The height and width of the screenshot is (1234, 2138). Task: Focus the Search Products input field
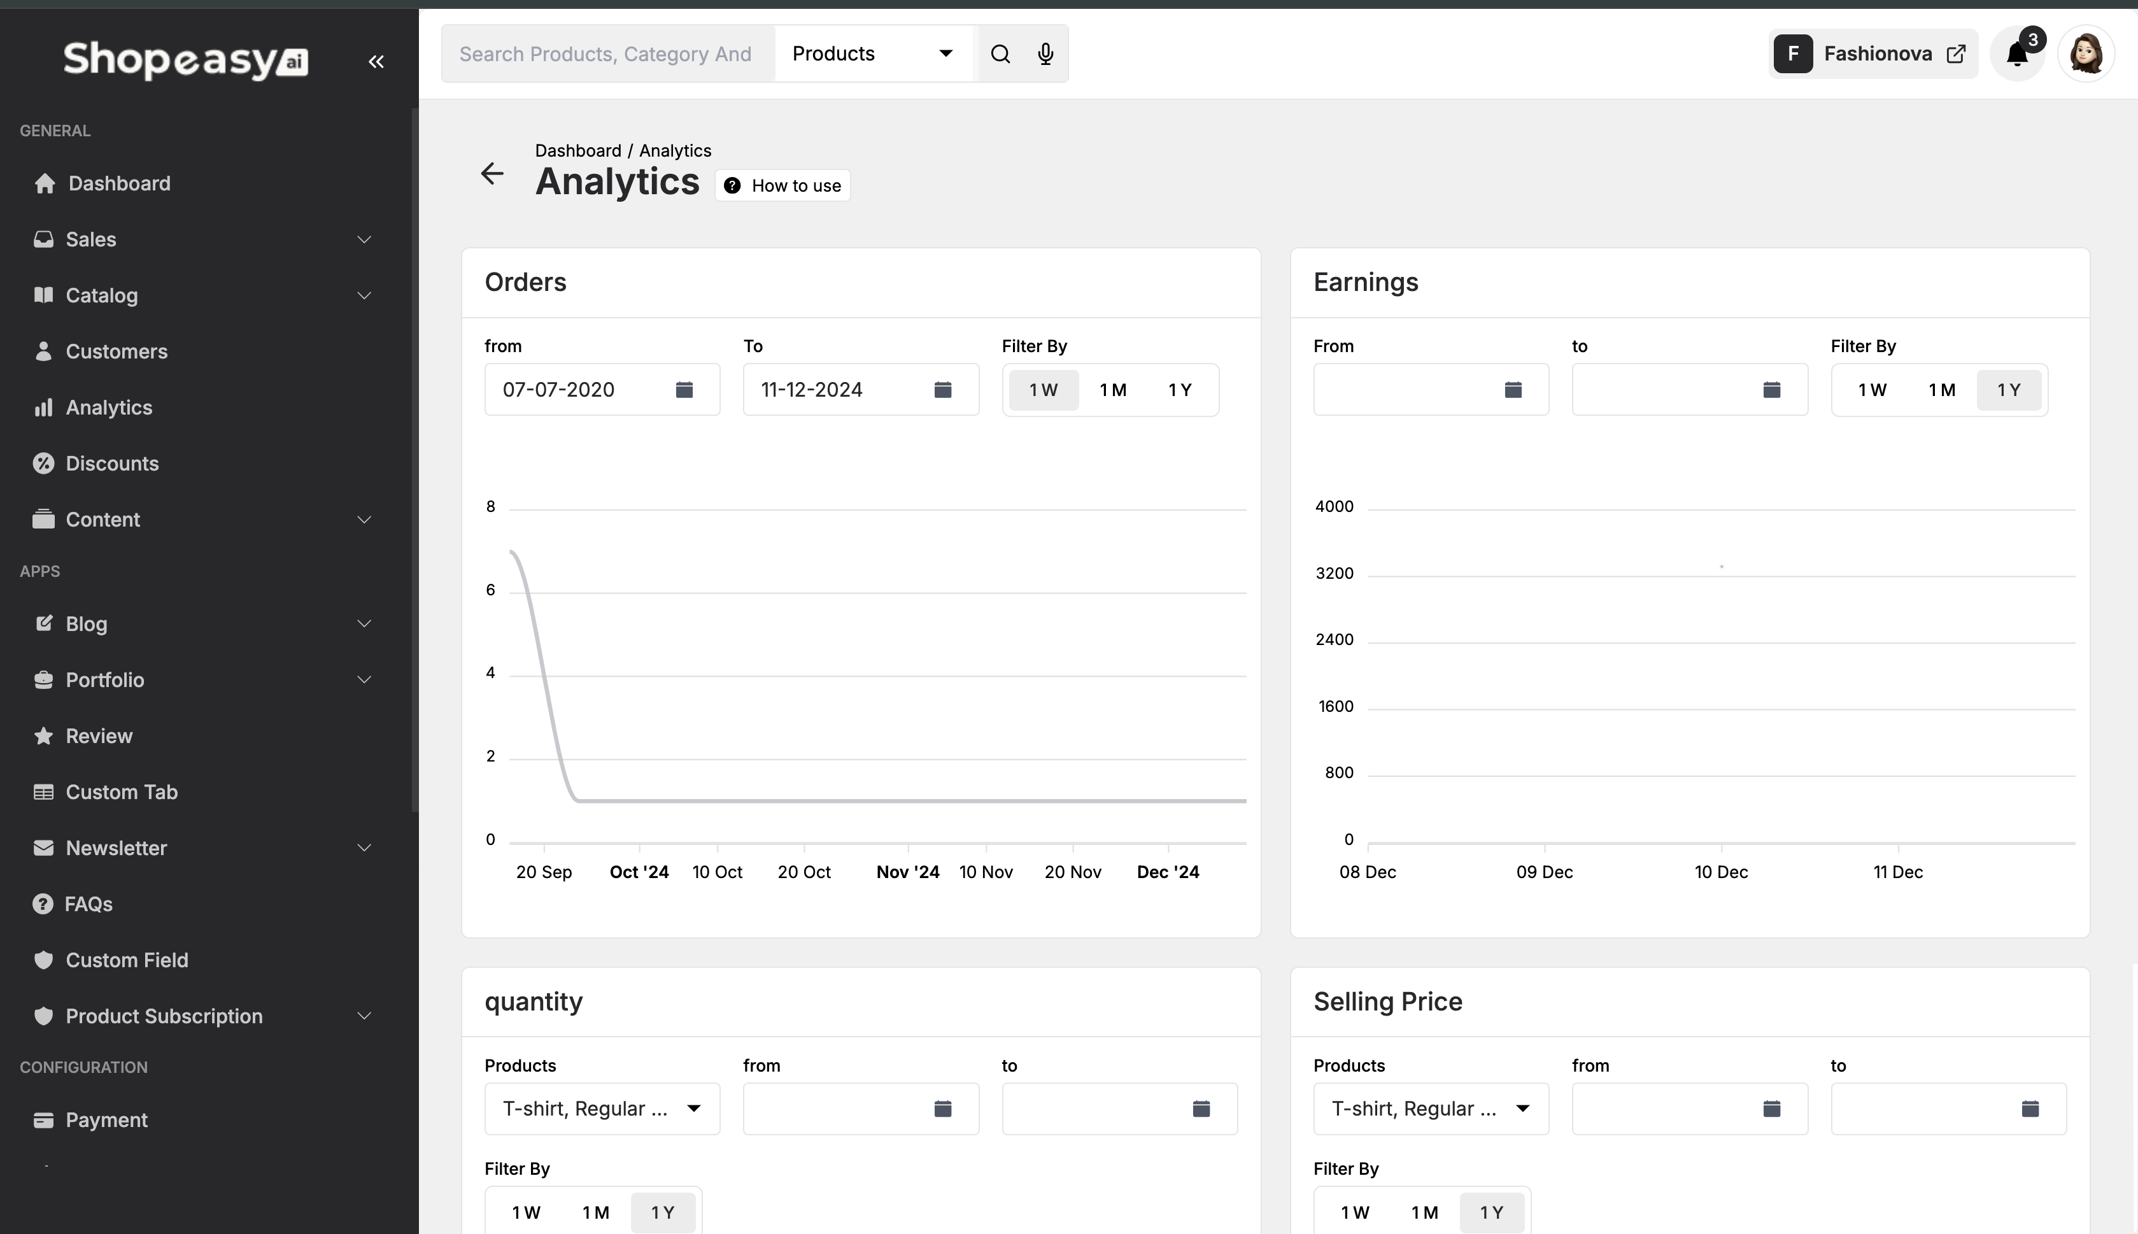pyautogui.click(x=606, y=54)
